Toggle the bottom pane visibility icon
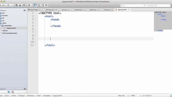The height and width of the screenshot is (97, 172). pyautogui.click(x=39, y=5)
